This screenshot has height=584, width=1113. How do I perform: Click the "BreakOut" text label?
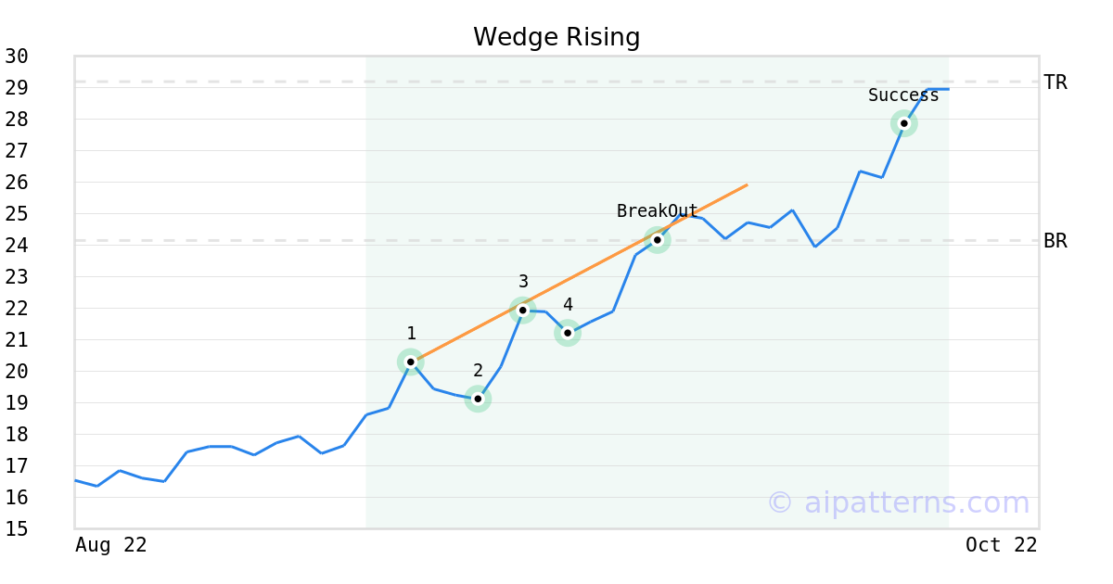pyautogui.click(x=657, y=211)
